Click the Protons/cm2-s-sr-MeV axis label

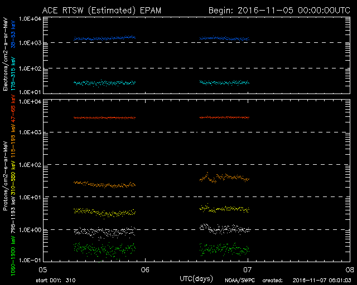6,181
